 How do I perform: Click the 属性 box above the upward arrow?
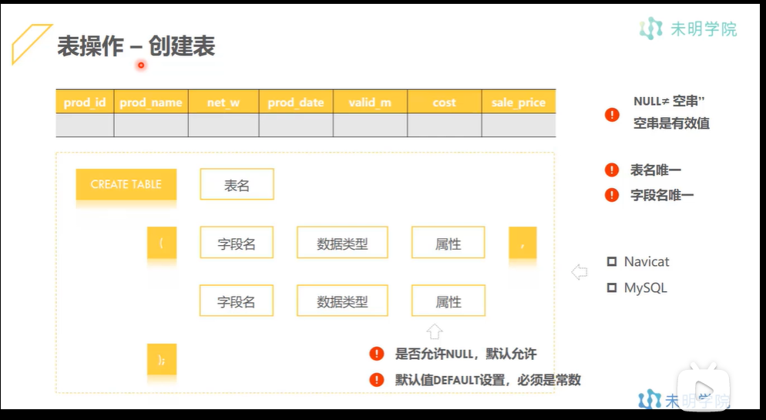(x=449, y=301)
